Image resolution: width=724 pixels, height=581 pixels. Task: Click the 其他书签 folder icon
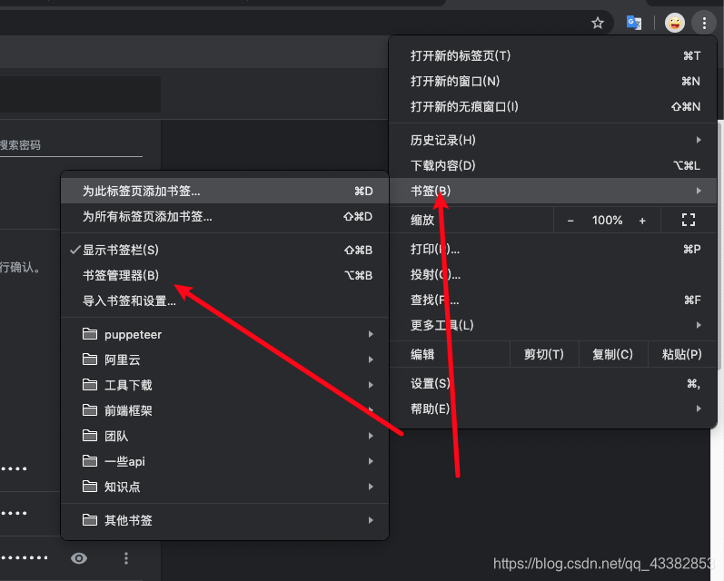(90, 520)
